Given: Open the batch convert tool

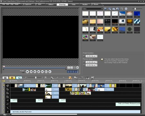Looking at the screenshot, I should click(x=76, y=78).
